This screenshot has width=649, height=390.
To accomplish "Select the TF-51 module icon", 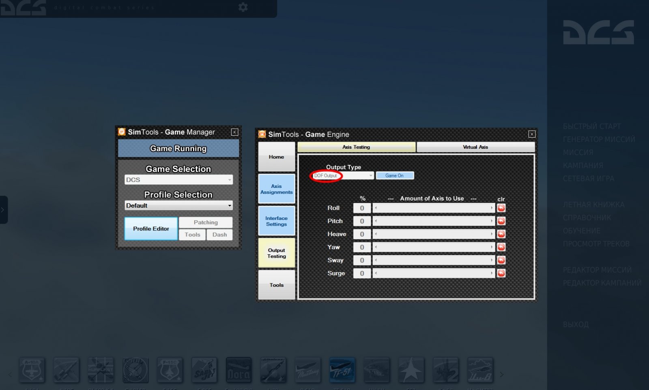I will pyautogui.click(x=342, y=370).
